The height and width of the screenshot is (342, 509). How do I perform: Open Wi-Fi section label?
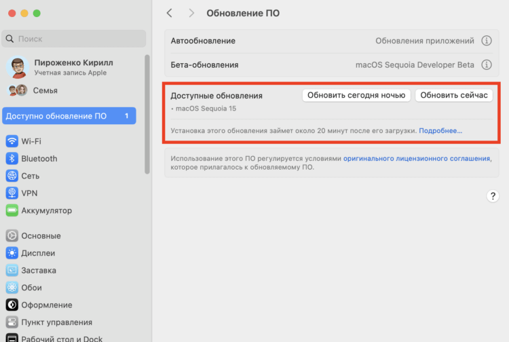tap(31, 141)
